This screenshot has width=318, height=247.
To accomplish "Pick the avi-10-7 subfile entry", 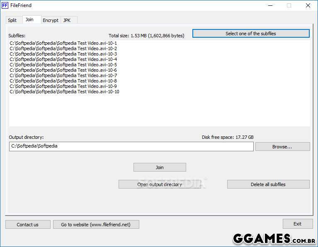I will click(63, 75).
